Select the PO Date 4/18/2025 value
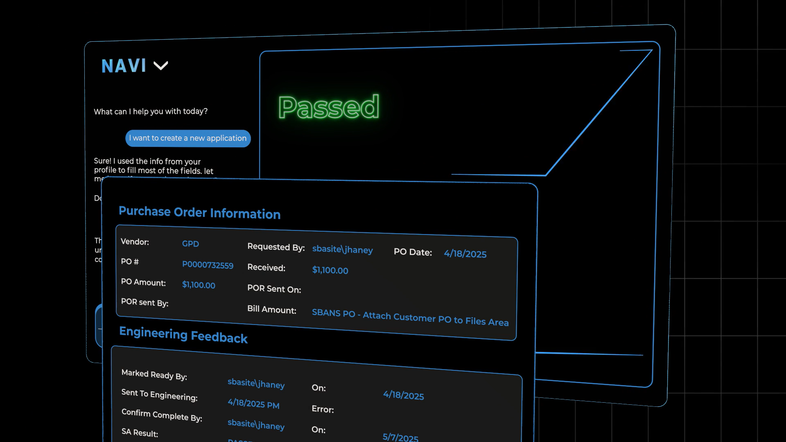 pyautogui.click(x=465, y=254)
